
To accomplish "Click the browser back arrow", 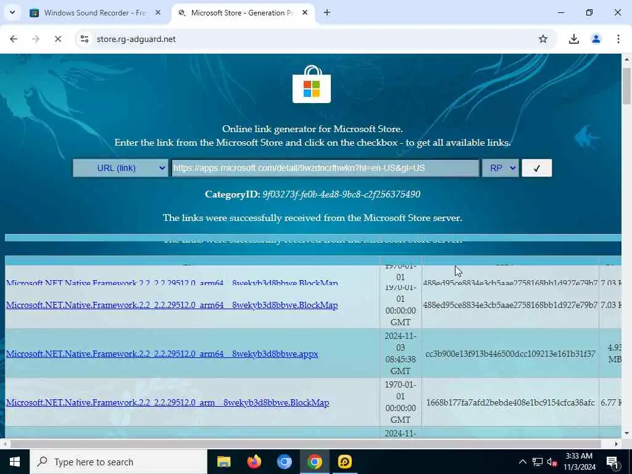I will pyautogui.click(x=14, y=39).
